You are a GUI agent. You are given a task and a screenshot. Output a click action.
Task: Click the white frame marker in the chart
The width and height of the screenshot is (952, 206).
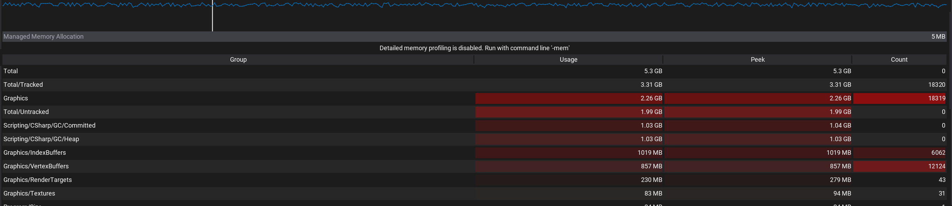(x=213, y=17)
